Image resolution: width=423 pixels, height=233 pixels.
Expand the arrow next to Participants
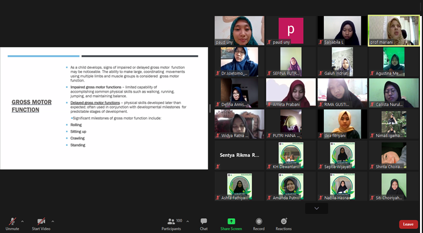(188, 221)
